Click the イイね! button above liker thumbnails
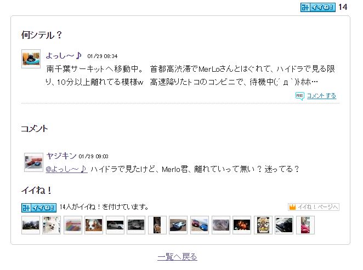Viewport: 363px width, 270px height. [x=39, y=208]
